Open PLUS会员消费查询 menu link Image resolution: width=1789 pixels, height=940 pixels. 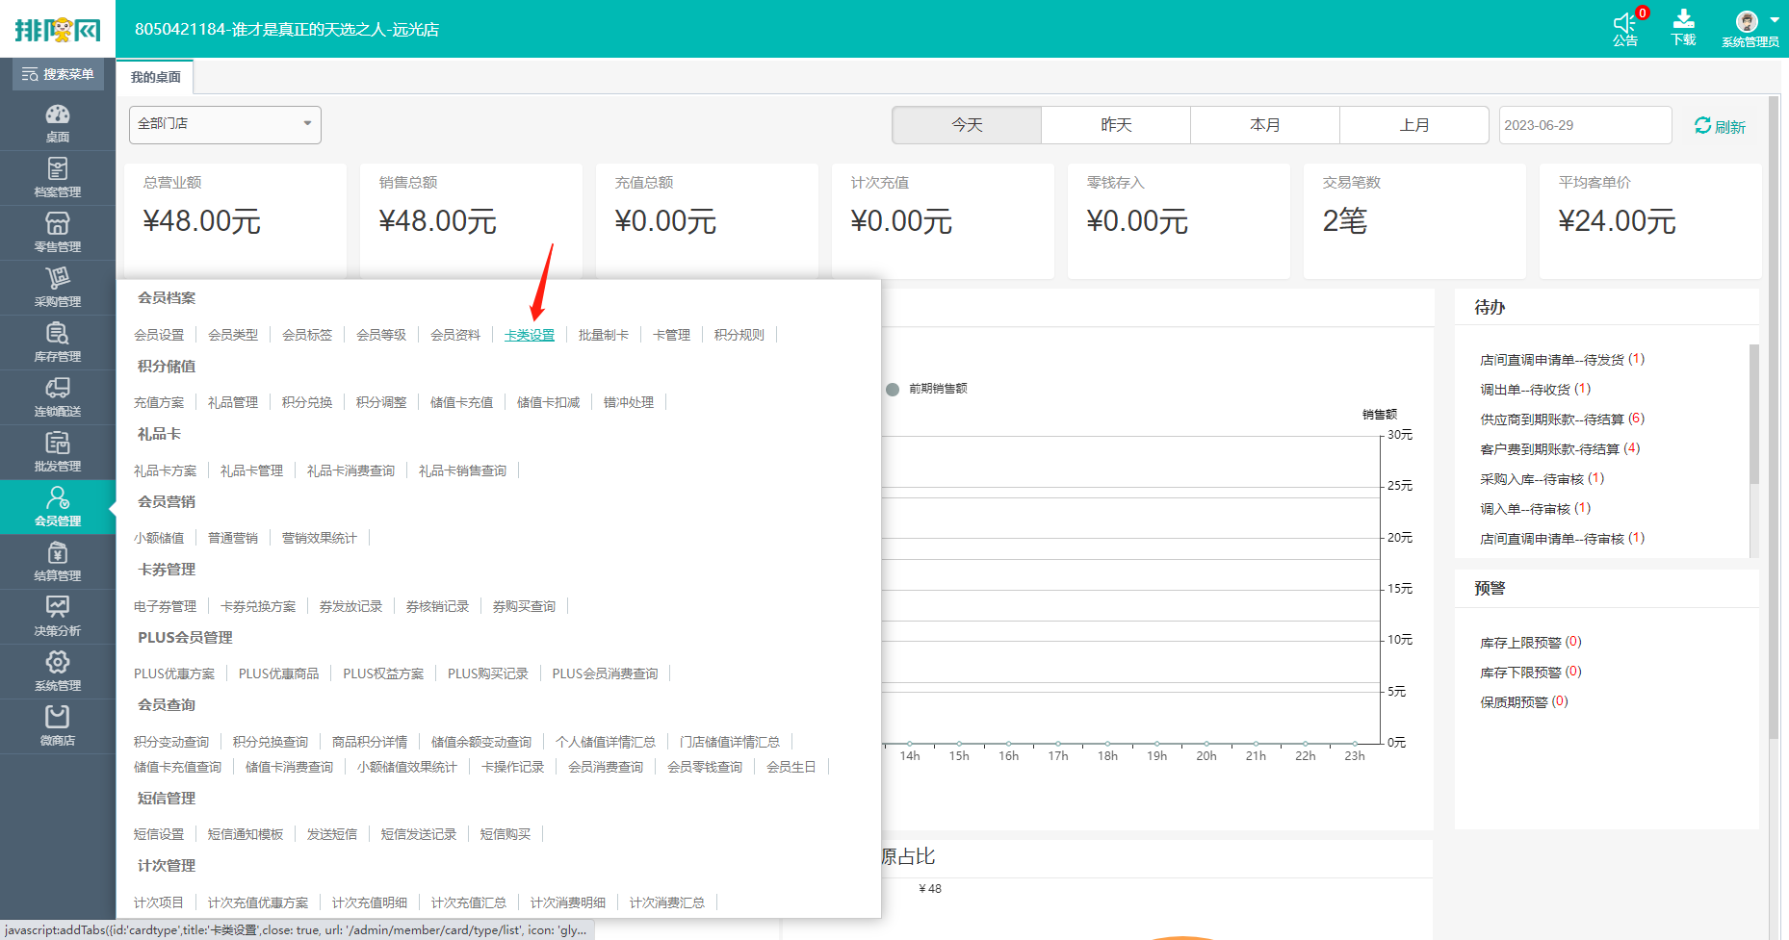pos(606,673)
